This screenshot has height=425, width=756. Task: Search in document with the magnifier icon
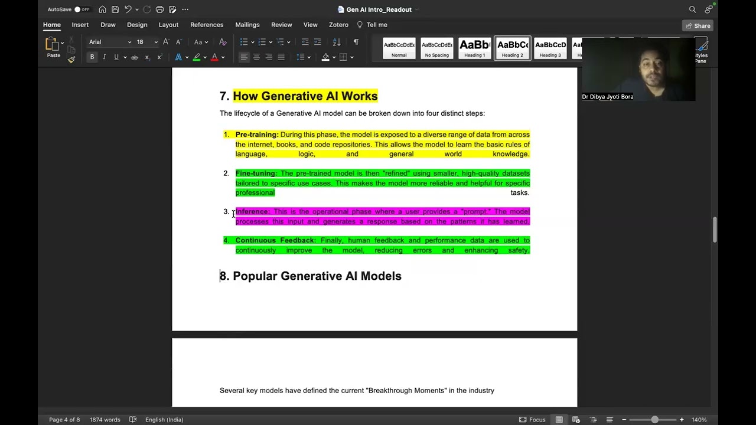tap(692, 9)
